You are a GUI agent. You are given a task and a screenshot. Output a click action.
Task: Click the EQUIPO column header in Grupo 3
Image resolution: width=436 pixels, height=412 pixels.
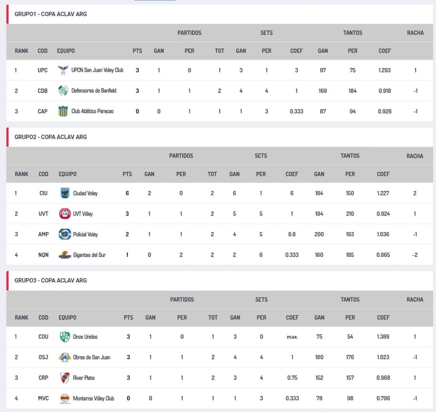tap(68, 318)
